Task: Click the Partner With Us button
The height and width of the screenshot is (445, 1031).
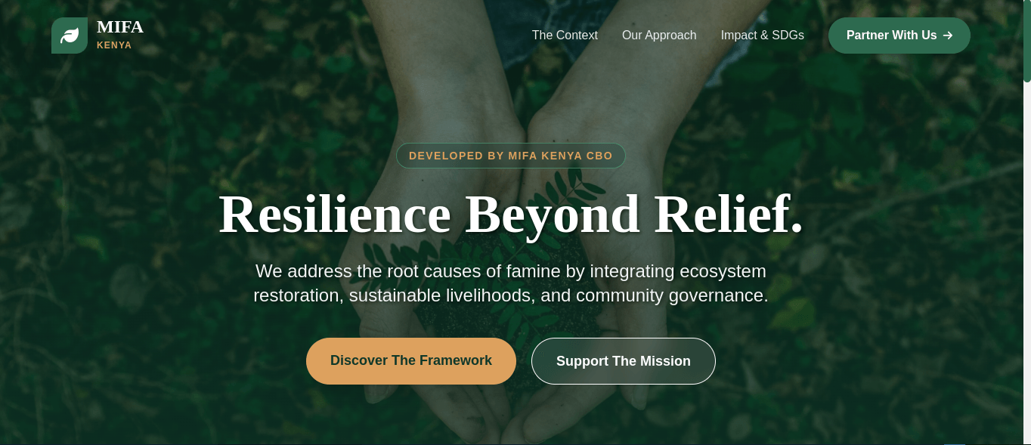Action: (899, 36)
